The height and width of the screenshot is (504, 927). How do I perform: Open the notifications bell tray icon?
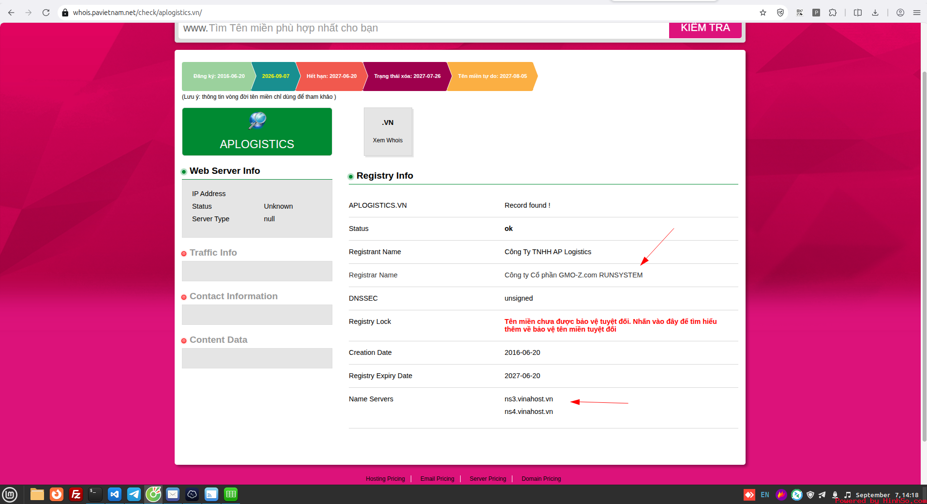[x=835, y=495]
